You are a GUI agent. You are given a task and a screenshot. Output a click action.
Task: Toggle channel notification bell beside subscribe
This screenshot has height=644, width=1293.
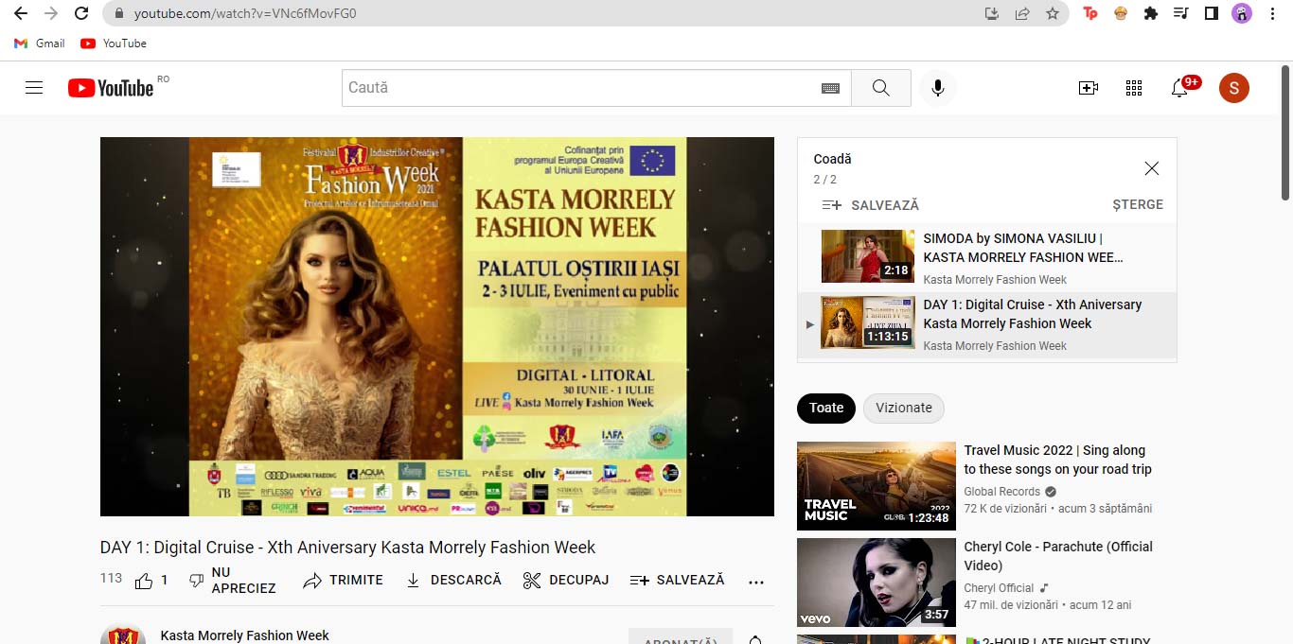point(755,638)
